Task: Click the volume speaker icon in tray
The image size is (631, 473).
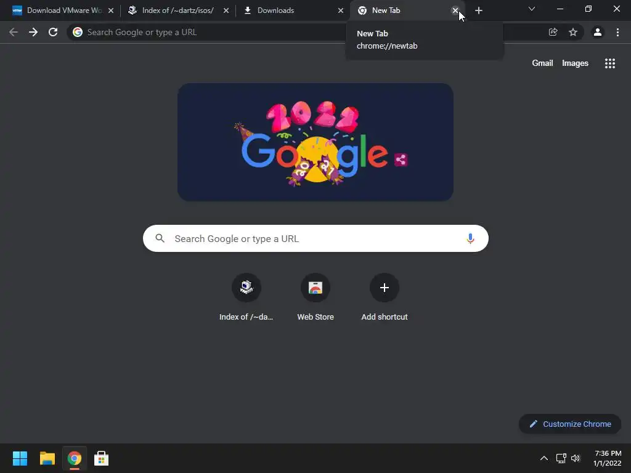Action: [x=576, y=458]
